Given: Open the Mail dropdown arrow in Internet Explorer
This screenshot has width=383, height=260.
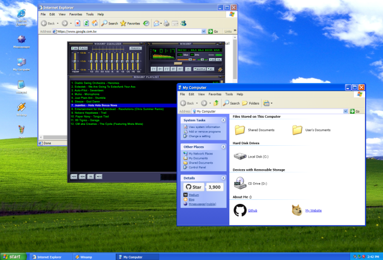Looking at the screenshot, I should 161,23.
